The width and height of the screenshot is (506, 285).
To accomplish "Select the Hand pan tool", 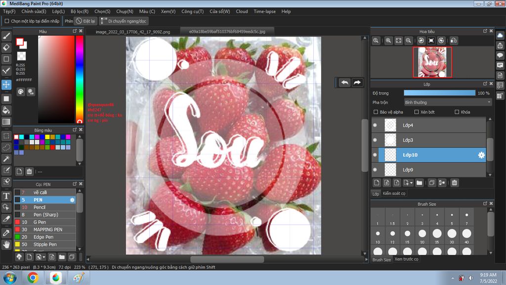I will (x=6, y=244).
